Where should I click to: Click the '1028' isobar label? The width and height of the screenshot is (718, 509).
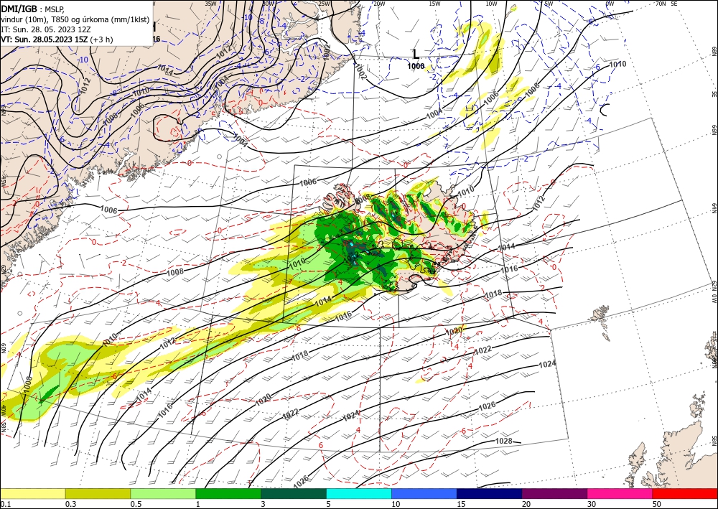point(504,441)
